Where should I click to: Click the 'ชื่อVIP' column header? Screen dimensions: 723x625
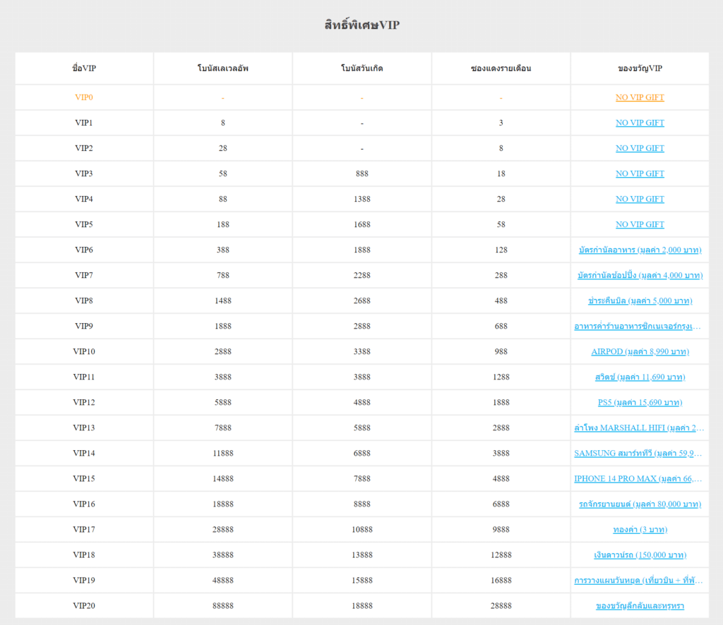click(x=84, y=68)
